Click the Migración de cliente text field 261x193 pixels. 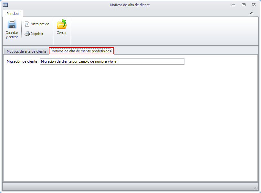[112, 61]
